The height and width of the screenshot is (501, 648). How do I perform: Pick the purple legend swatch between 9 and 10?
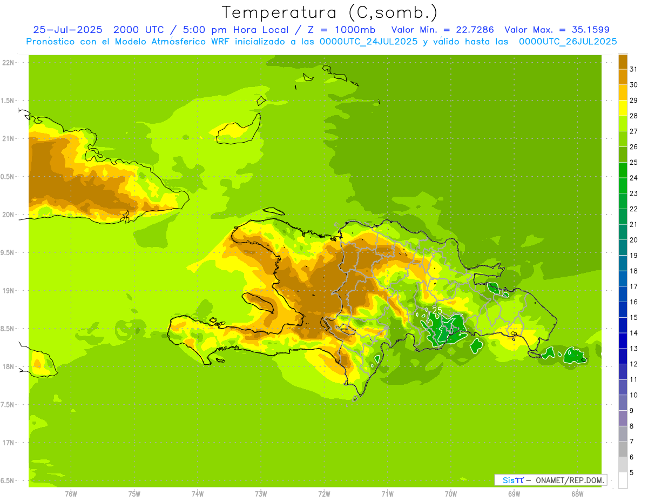[x=623, y=403]
